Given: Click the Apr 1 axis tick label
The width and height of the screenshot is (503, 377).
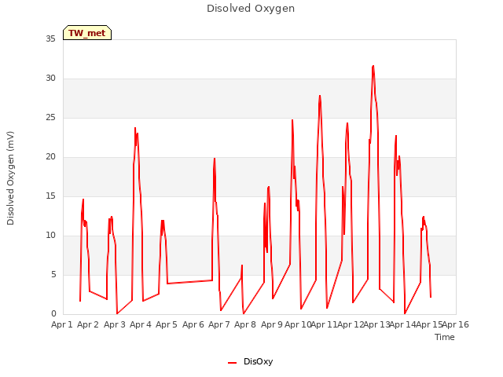Looking at the screenshot, I should click(62, 324).
